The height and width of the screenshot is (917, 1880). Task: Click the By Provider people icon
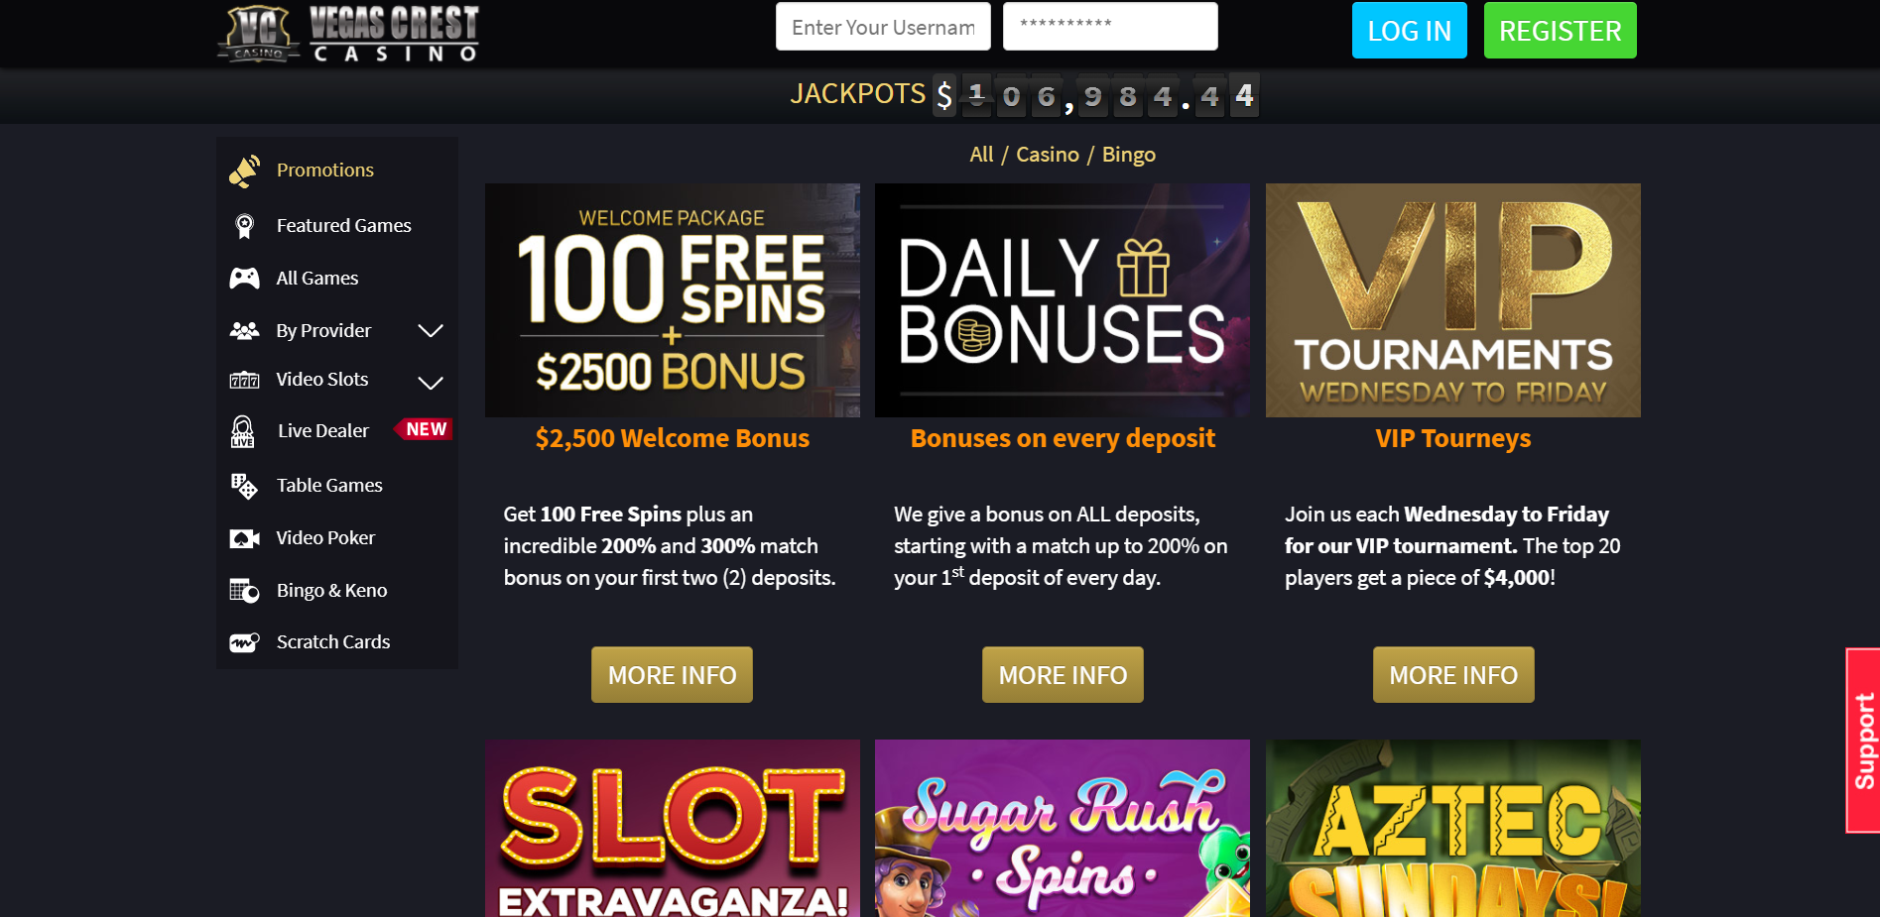tap(244, 331)
